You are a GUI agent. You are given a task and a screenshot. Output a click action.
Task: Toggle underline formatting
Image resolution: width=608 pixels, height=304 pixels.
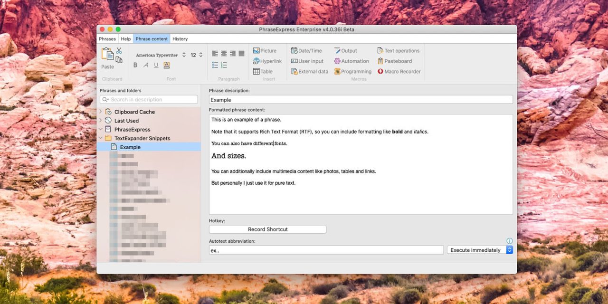[156, 66]
